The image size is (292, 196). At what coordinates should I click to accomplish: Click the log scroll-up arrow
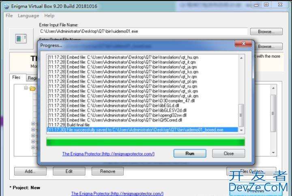(241, 58)
